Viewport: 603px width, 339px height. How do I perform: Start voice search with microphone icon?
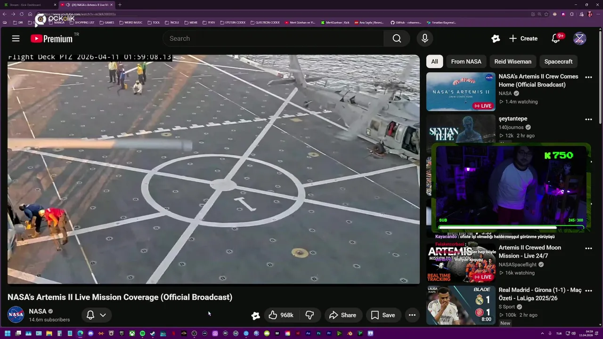(x=424, y=39)
